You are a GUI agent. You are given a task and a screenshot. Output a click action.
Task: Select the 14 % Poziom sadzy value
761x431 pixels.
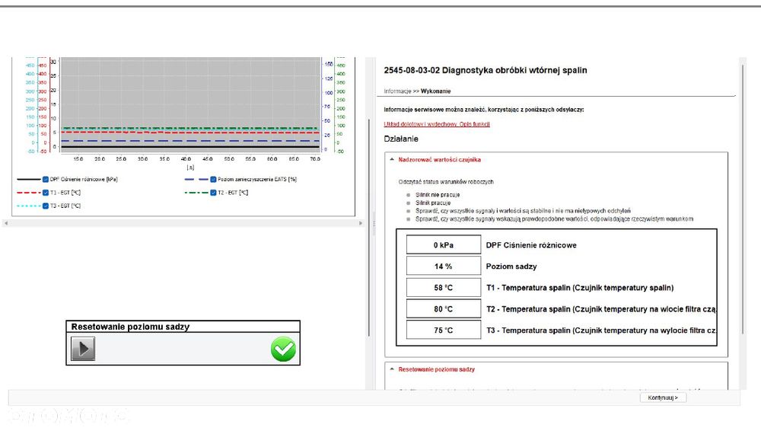[444, 267]
